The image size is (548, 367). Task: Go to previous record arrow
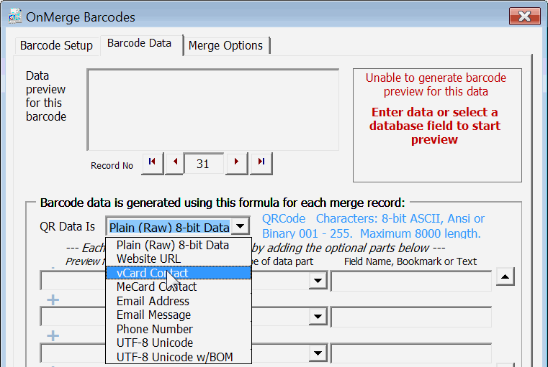(x=174, y=163)
